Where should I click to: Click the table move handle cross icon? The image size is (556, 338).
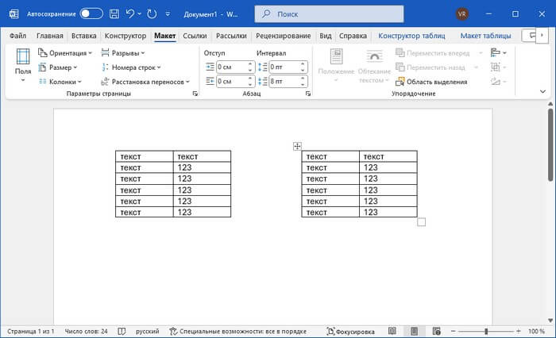tap(297, 146)
